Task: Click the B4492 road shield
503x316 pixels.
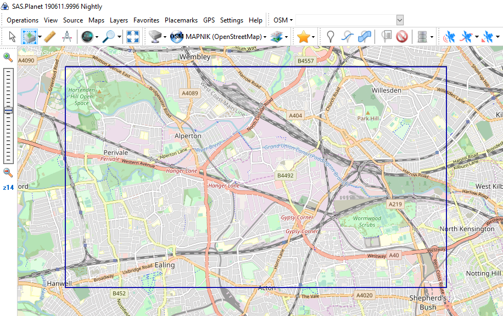Action: [x=285, y=176]
